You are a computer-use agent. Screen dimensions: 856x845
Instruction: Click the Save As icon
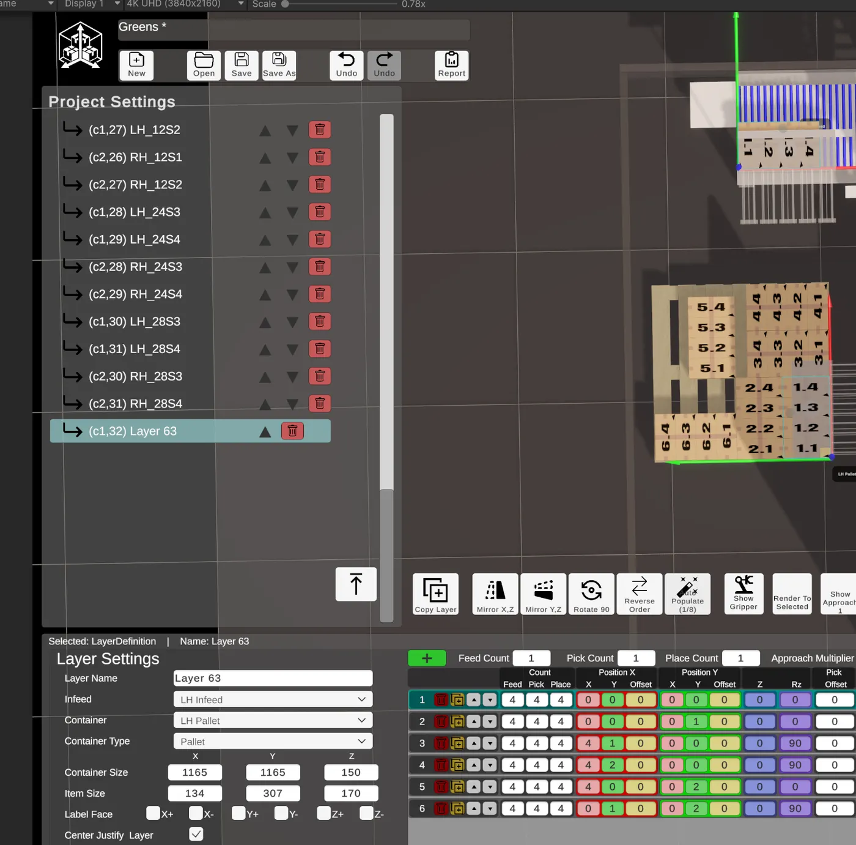(x=279, y=65)
